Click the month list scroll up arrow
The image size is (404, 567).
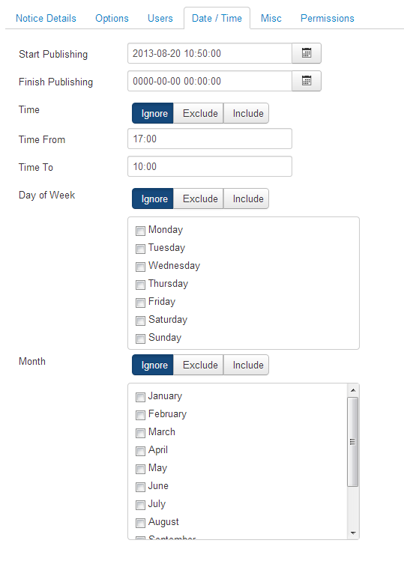pyautogui.click(x=353, y=390)
